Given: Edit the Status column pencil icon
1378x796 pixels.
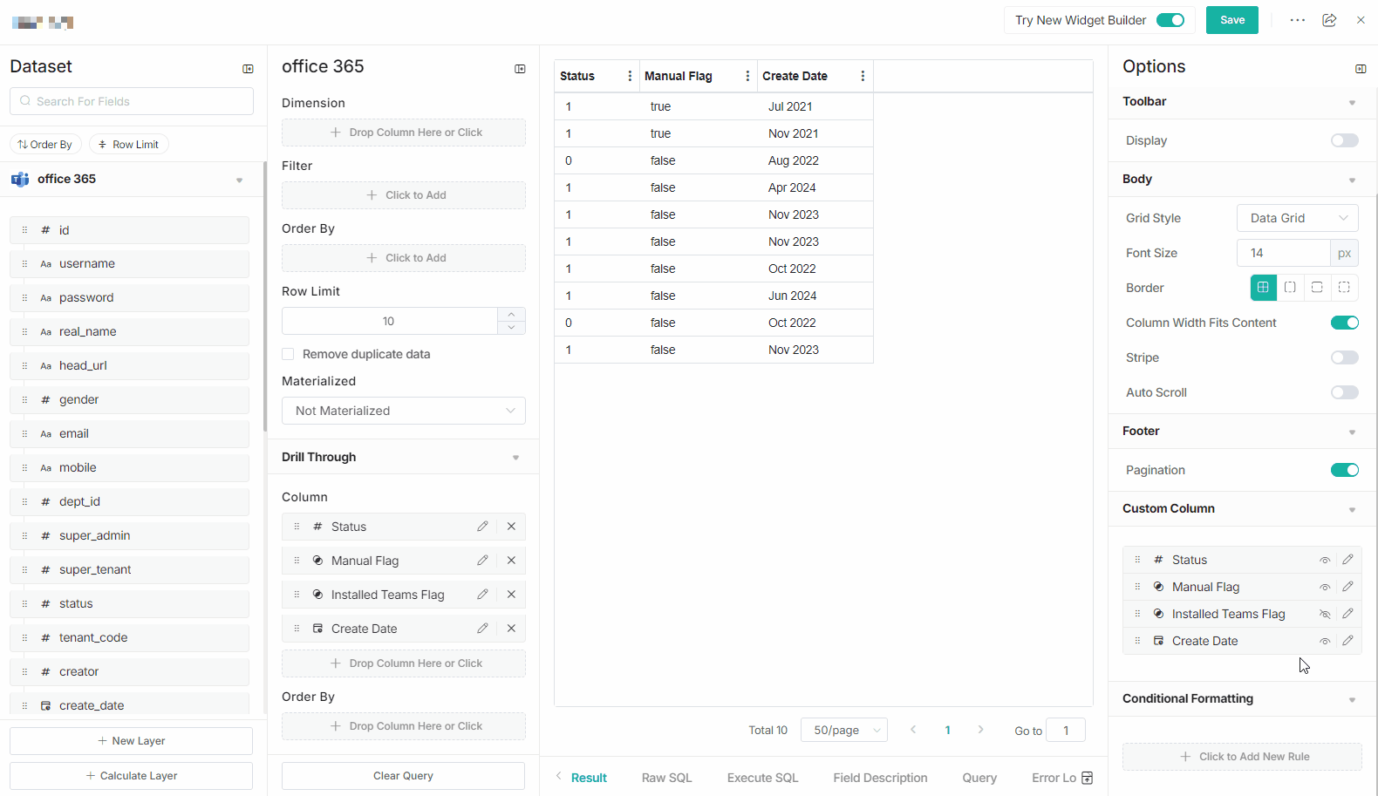Looking at the screenshot, I should 482,527.
